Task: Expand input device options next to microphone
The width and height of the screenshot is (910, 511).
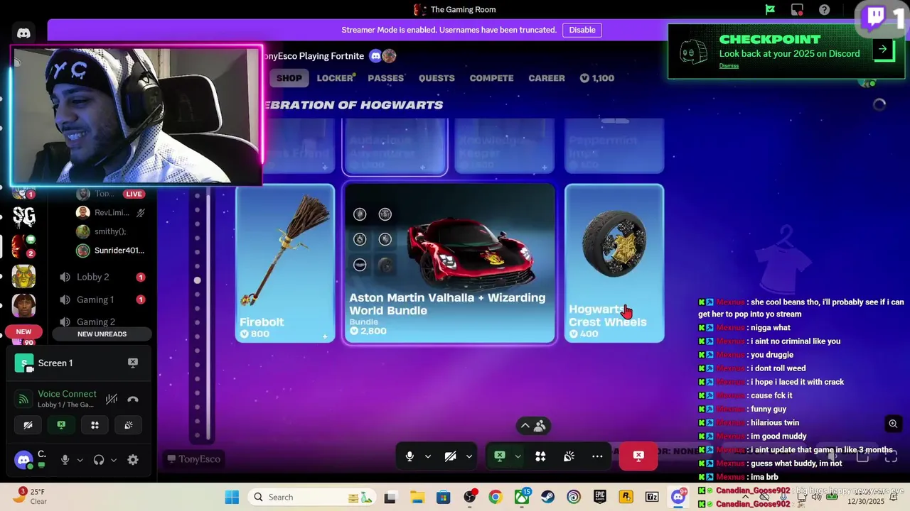Action: point(80,460)
